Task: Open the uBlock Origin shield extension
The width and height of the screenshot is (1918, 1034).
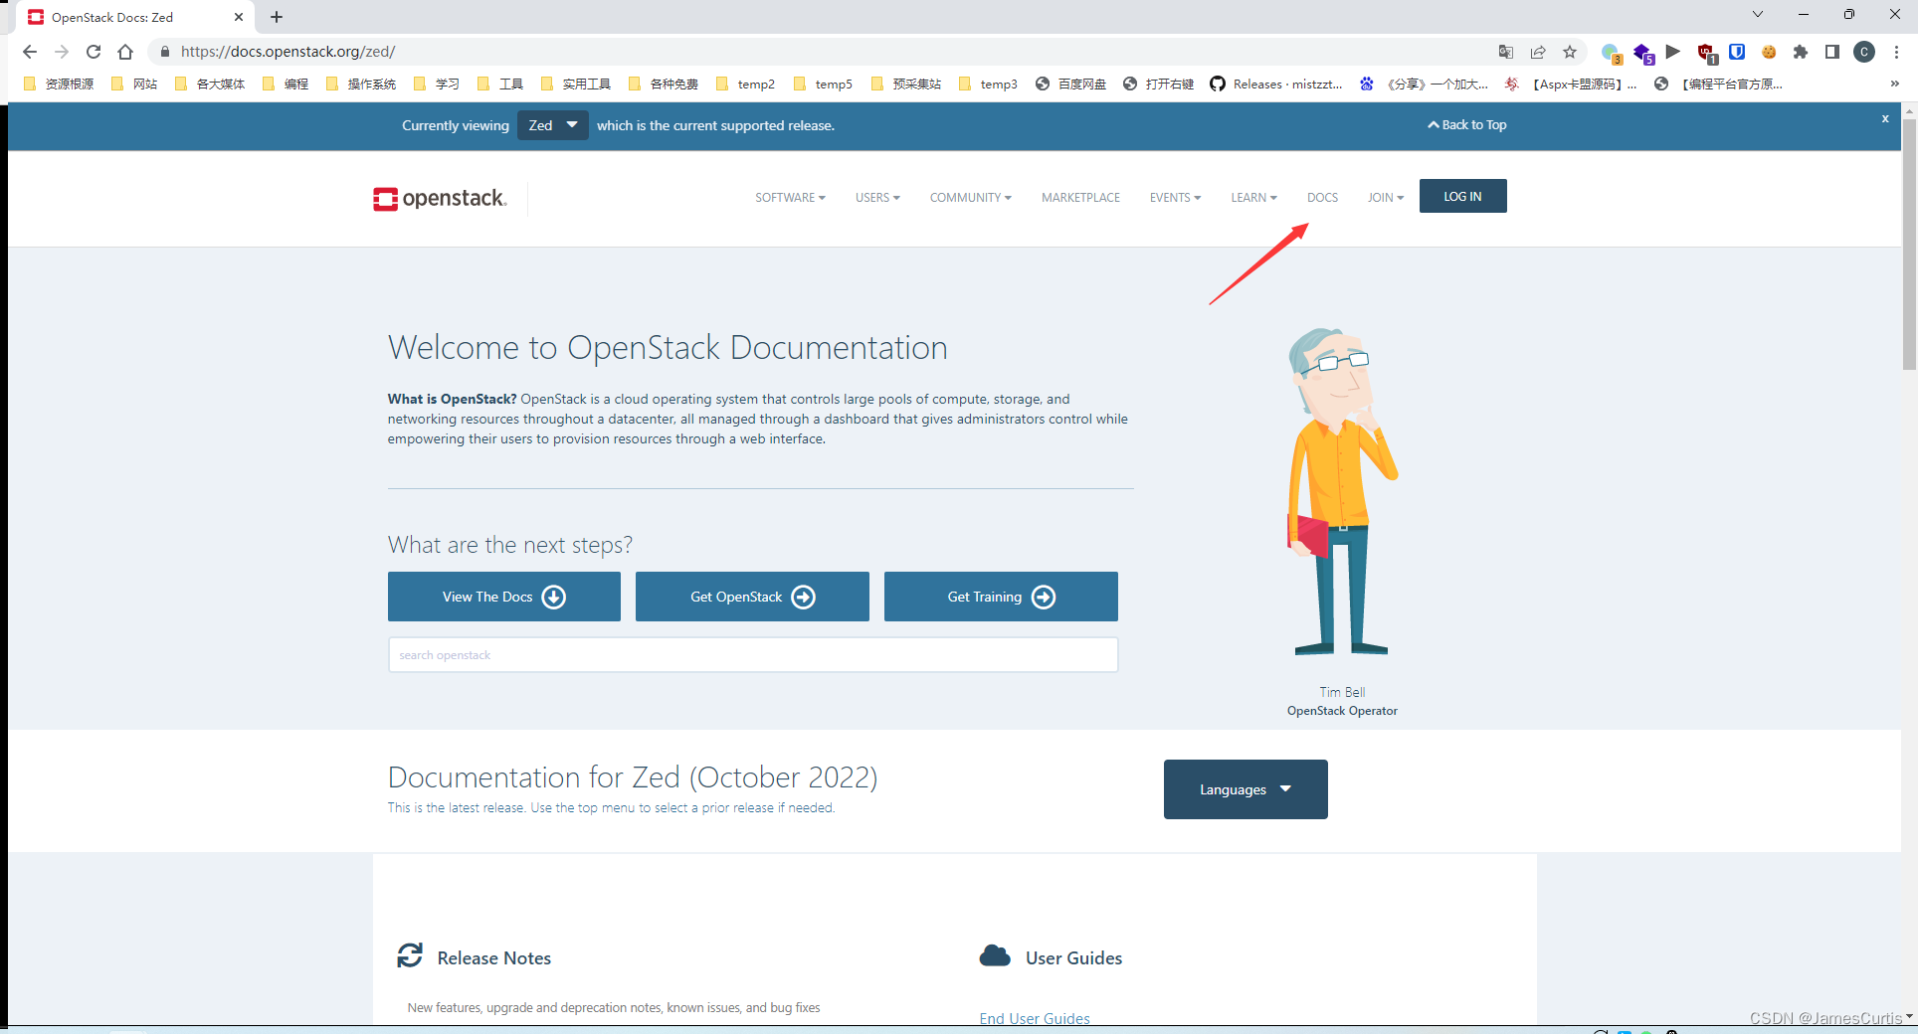Action: pyautogui.click(x=1706, y=53)
